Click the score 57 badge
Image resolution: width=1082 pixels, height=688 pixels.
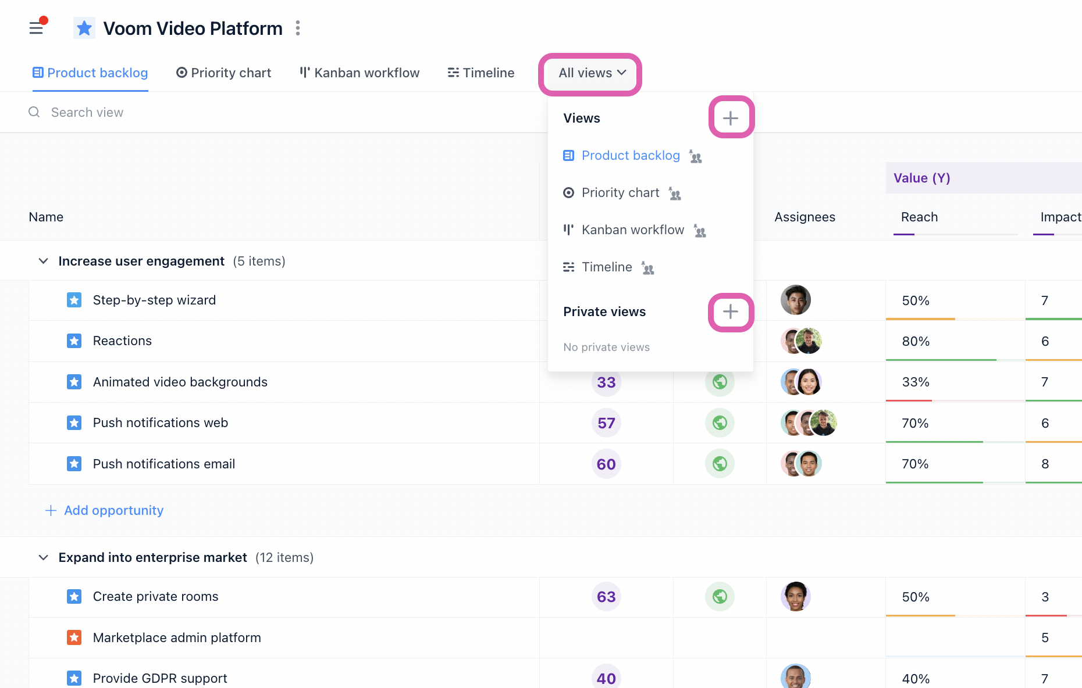click(x=606, y=422)
